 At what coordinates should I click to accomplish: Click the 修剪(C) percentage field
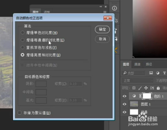pyautogui.click(x=76, y=84)
